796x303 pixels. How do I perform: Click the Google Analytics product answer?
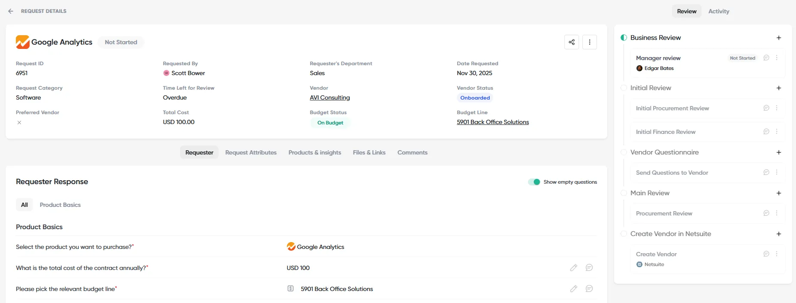(x=316, y=247)
